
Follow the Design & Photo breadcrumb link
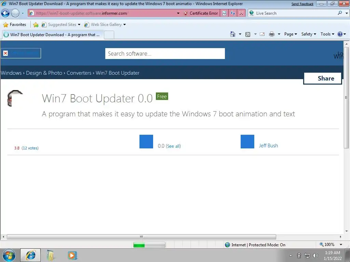pyautogui.click(x=44, y=73)
